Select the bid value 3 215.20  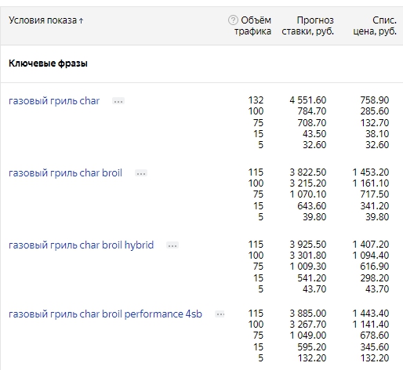[308, 183]
